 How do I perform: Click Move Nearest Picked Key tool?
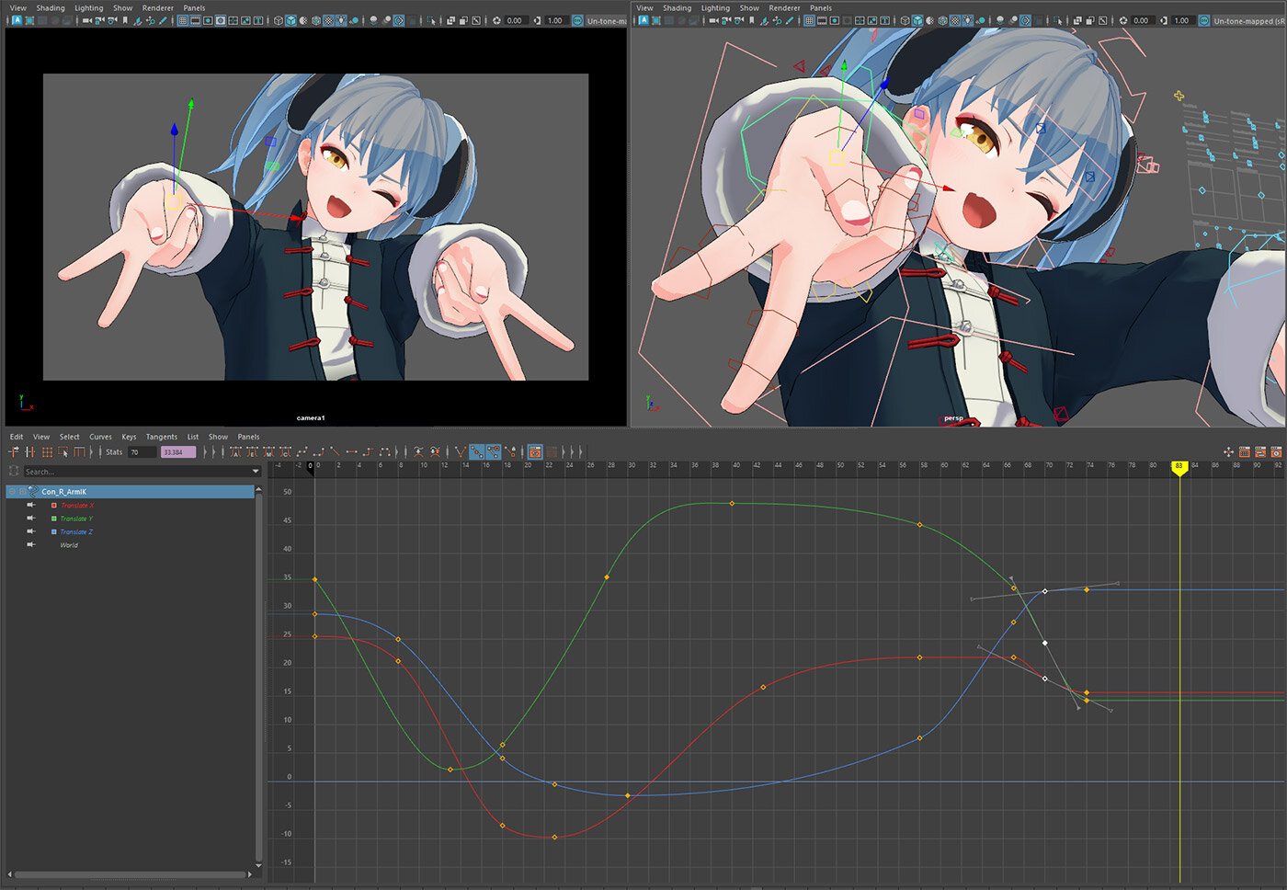point(12,451)
